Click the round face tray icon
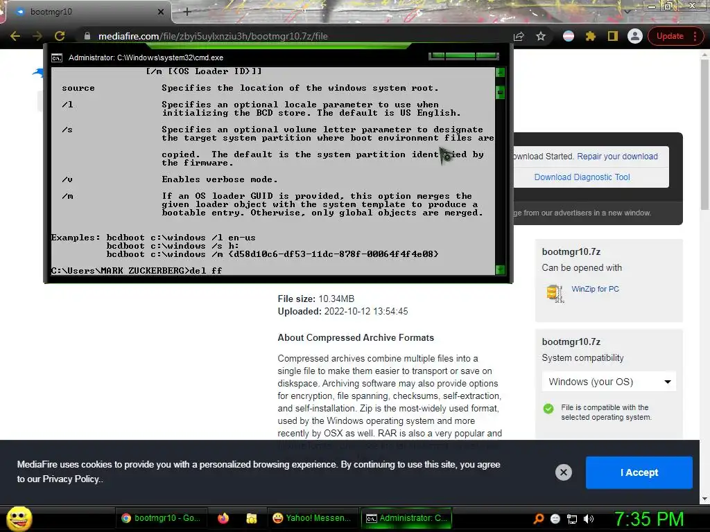This screenshot has height=532, width=710. (555, 519)
